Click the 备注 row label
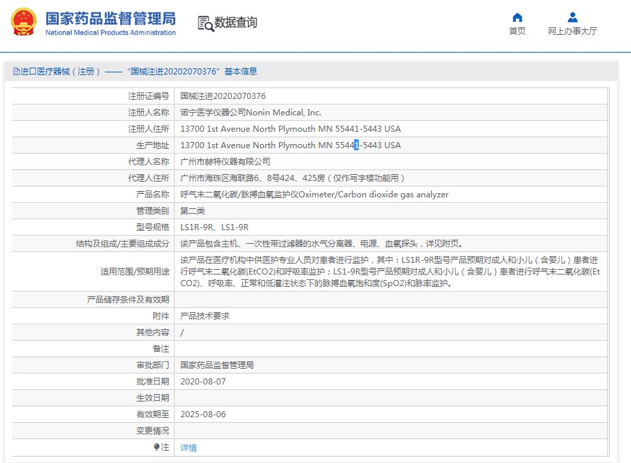The width and height of the screenshot is (631, 463). (x=161, y=348)
